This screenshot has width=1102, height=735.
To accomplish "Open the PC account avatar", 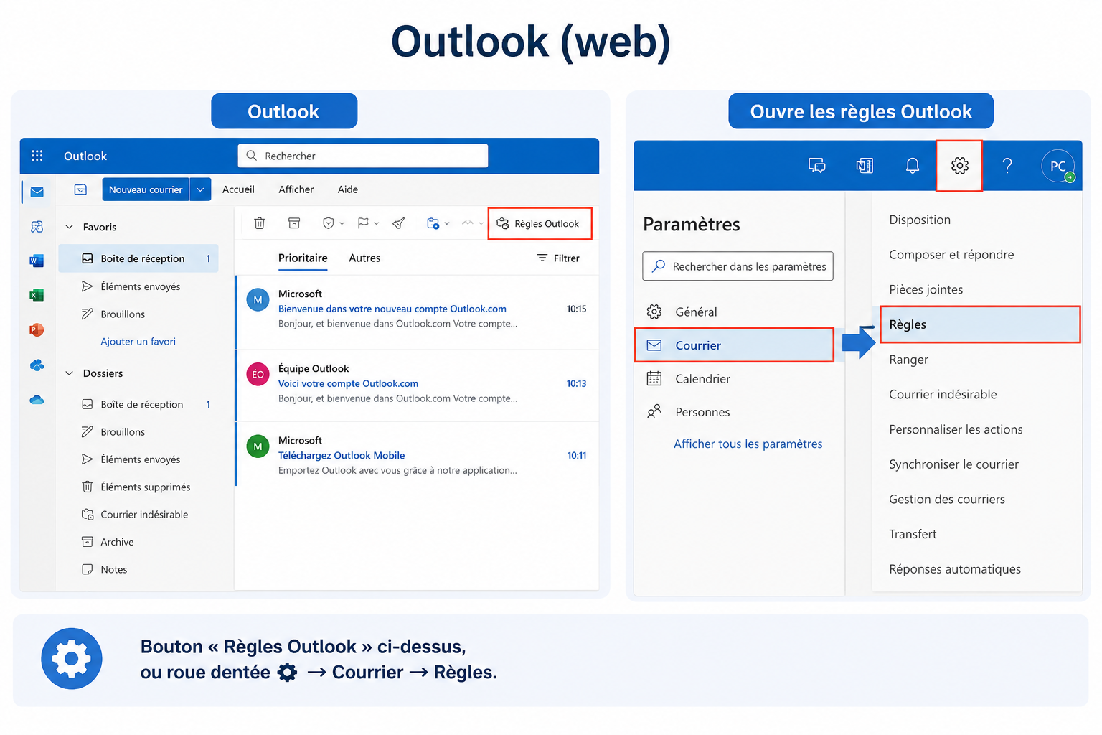I will click(1058, 166).
